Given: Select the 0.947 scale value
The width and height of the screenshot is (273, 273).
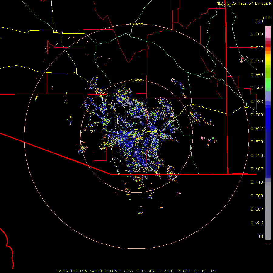Looking at the screenshot, I should click(257, 48).
